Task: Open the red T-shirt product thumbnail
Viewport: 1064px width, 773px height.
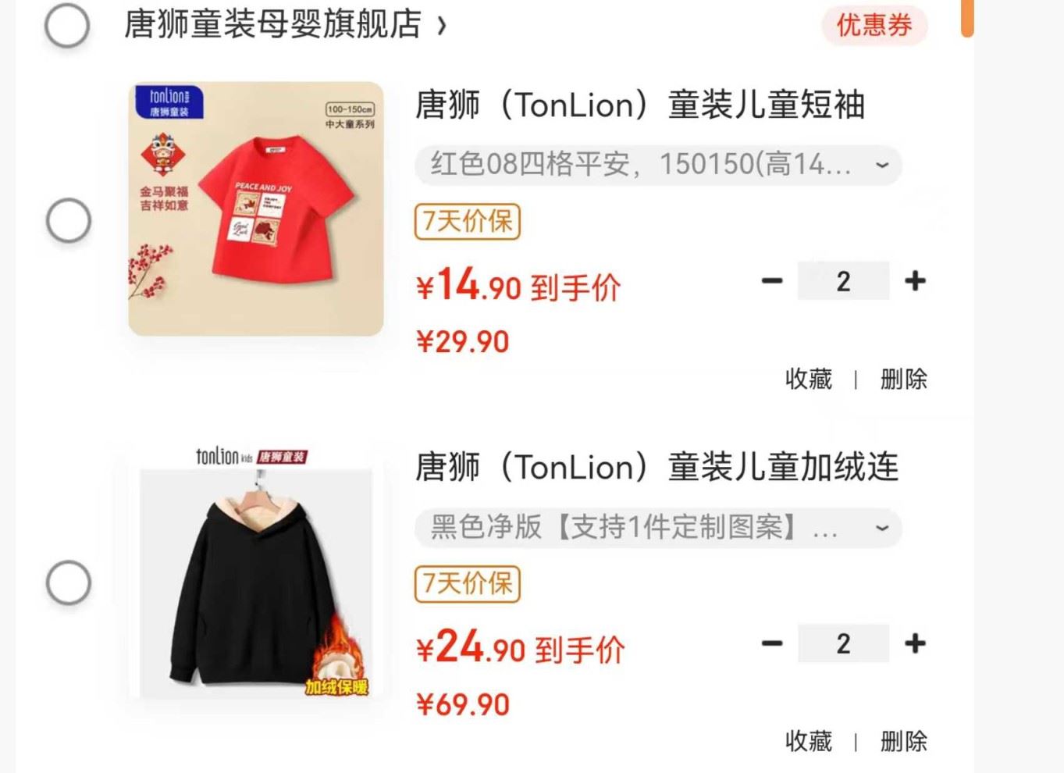Action: point(256,209)
